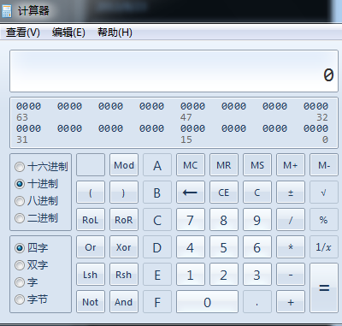
Task: Select Word 字 size
Action: (27, 282)
